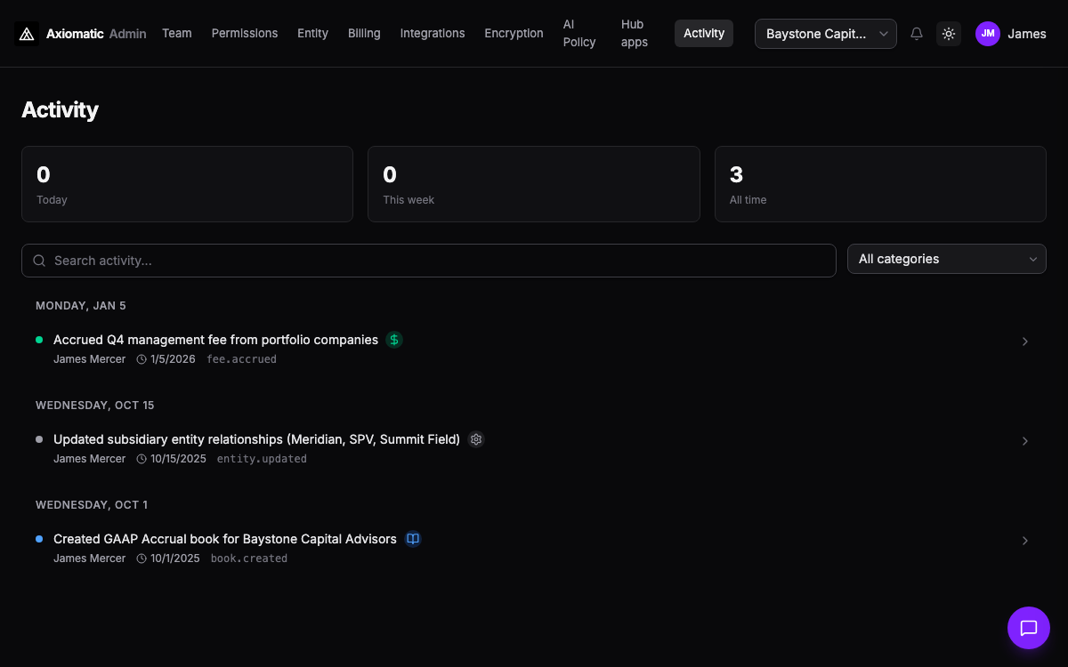1068x667 pixels.
Task: Switch to the Permissions tab
Action: 245,33
